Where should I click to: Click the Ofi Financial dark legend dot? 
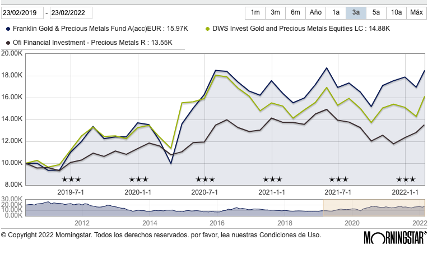(x=8, y=43)
